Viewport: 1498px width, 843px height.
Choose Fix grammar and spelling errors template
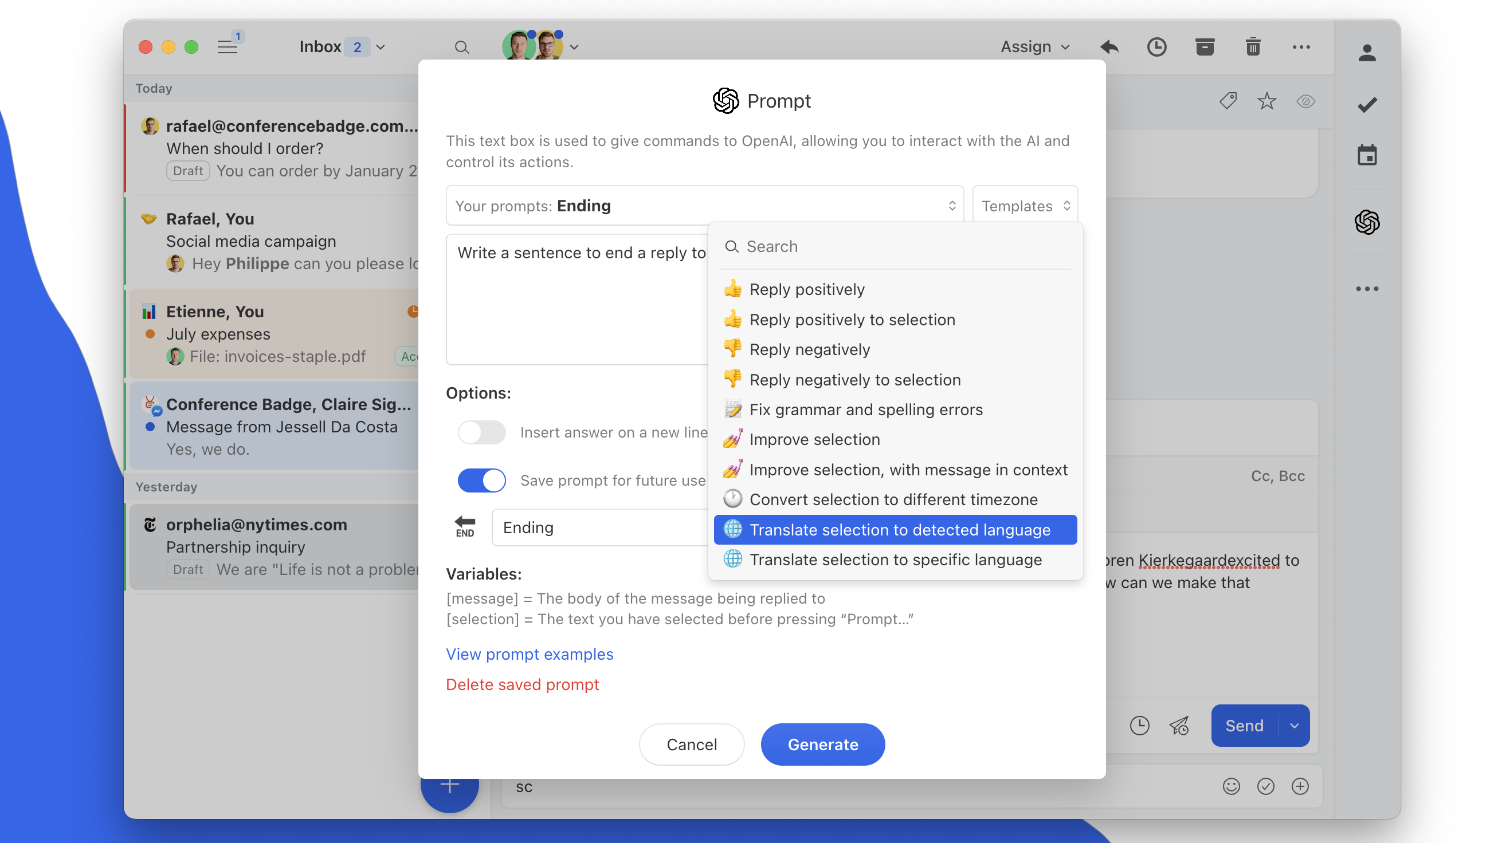coord(865,409)
